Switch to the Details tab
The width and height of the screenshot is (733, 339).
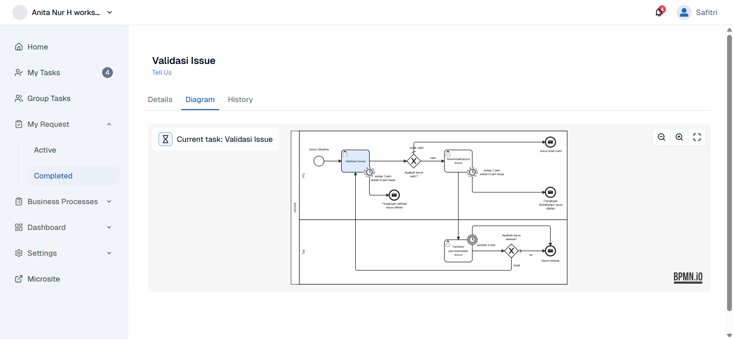(160, 99)
